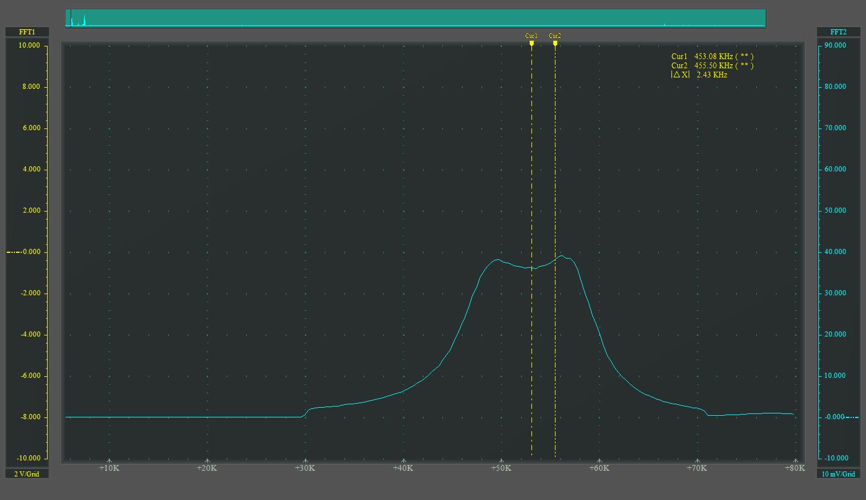Click the +30K frequency axis tick

pyautogui.click(x=305, y=468)
